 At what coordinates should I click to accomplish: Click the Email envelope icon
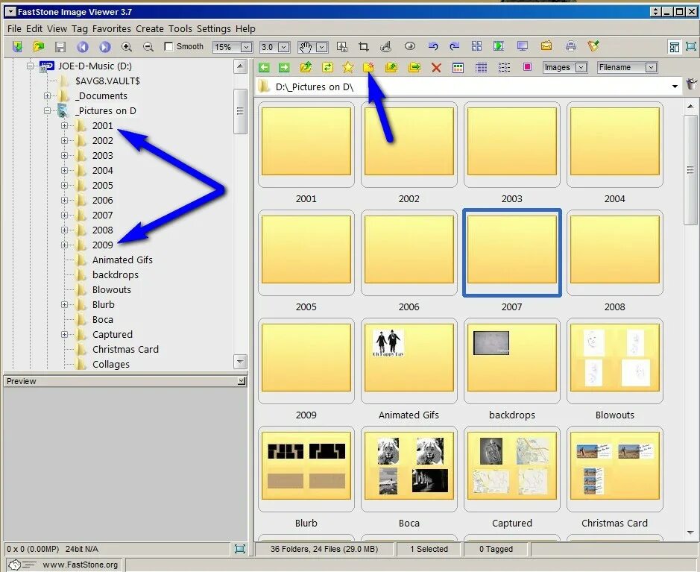pos(546,45)
